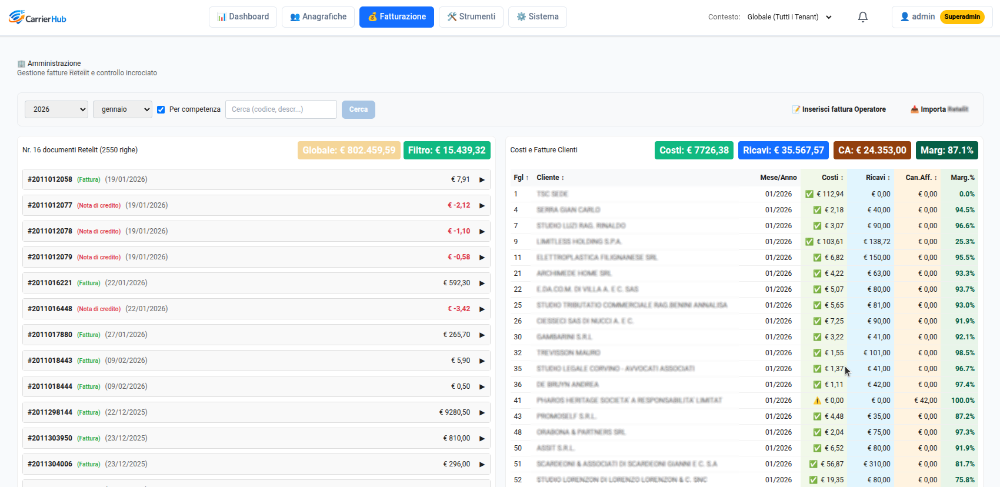Click the Globale € 802.459,59 badge
This screenshot has width=1000, height=487.
coord(349,151)
